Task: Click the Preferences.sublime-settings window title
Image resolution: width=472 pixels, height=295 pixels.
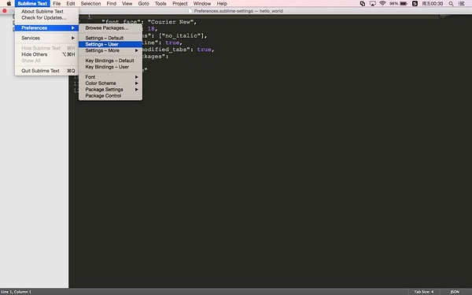Action: pyautogui.click(x=238, y=11)
